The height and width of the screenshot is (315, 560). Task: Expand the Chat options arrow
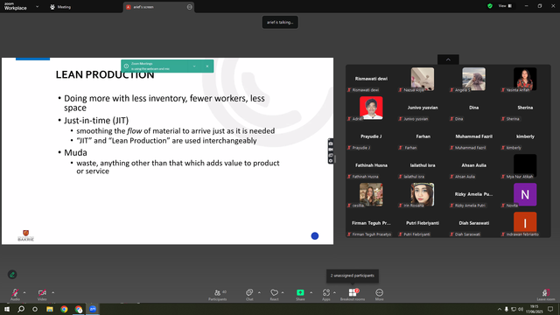(259, 293)
